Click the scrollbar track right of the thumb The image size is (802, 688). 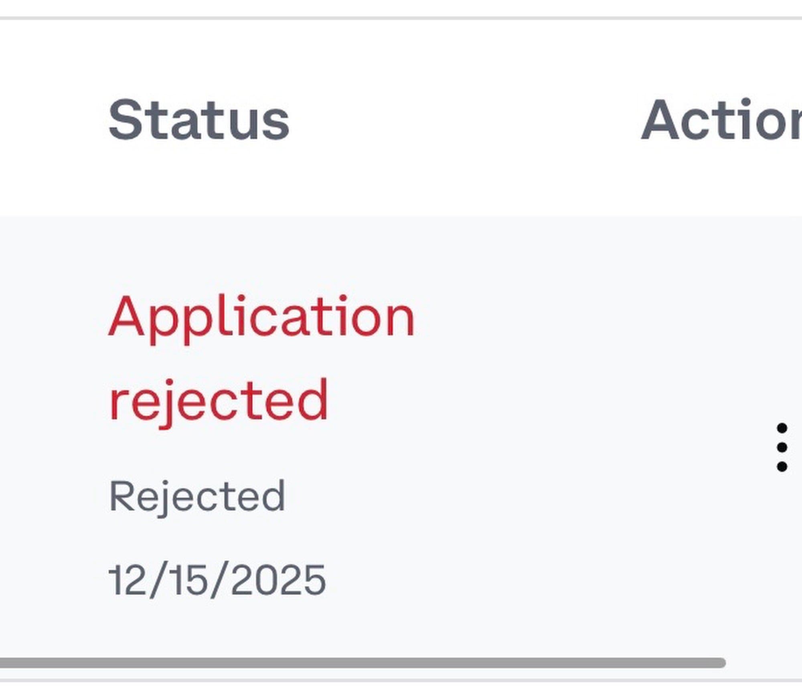(762, 663)
